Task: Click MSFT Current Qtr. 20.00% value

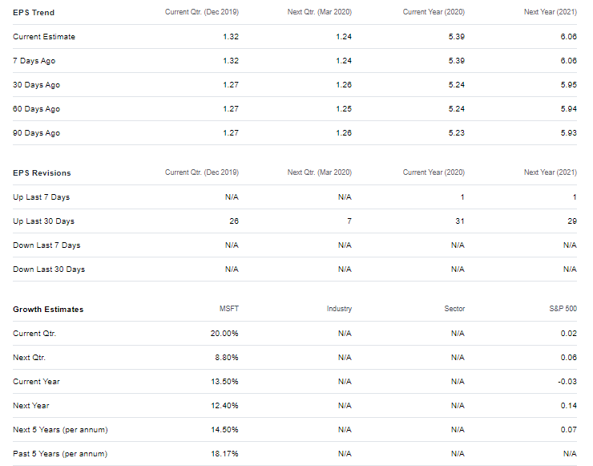Action: pos(224,334)
